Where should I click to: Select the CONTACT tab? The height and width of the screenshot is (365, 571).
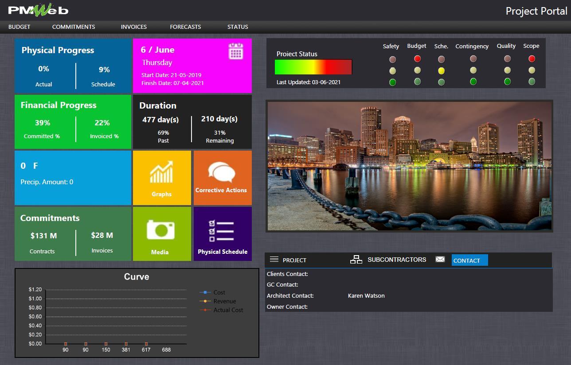469,260
